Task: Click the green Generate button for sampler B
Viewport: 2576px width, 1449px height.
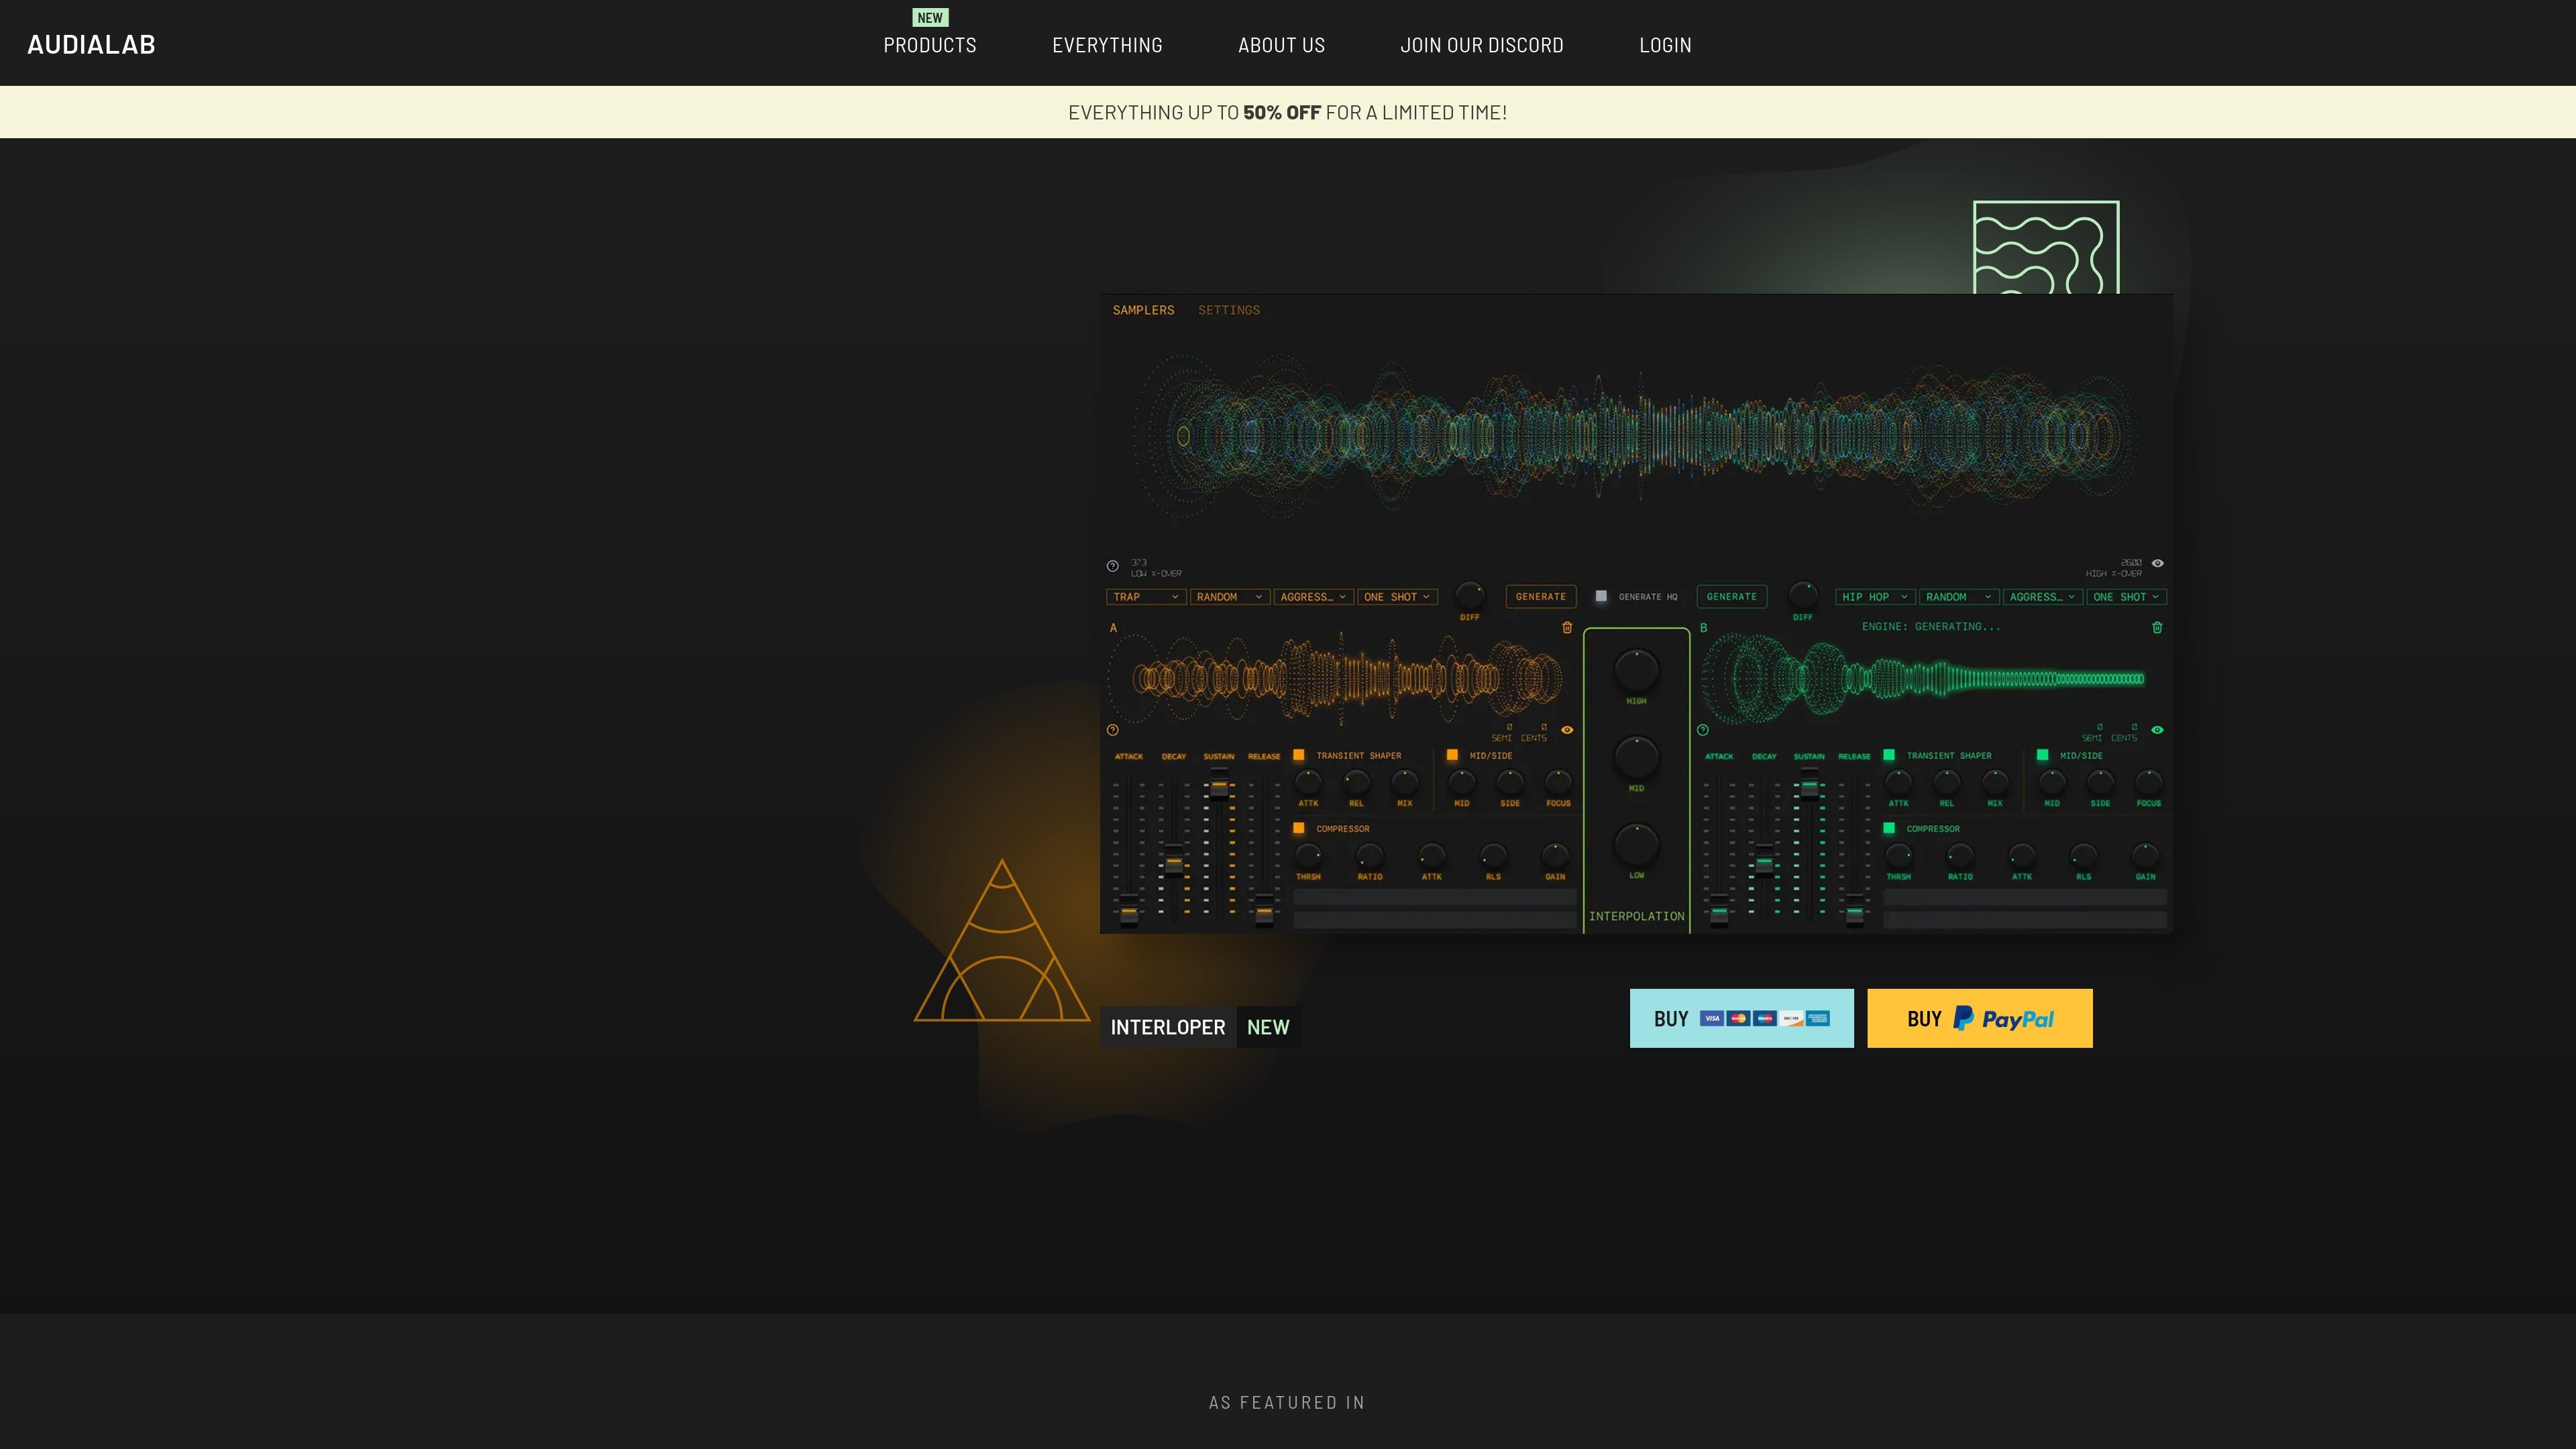Action: pos(1732,597)
